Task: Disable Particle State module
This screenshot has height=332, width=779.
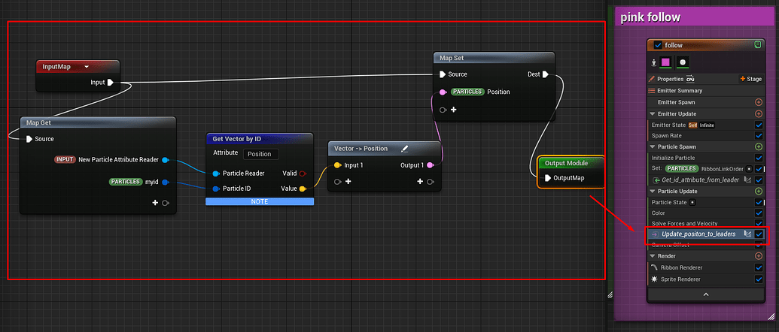Action: [759, 202]
